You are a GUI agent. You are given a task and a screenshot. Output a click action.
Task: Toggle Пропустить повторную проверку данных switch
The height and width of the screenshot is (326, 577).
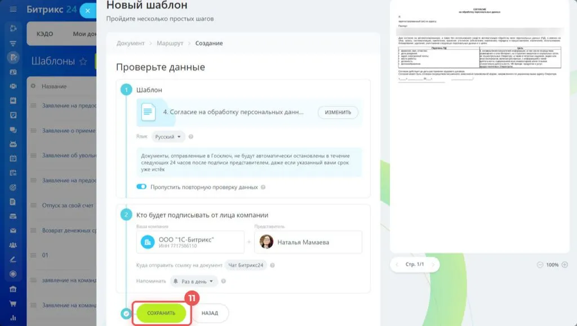click(x=141, y=187)
